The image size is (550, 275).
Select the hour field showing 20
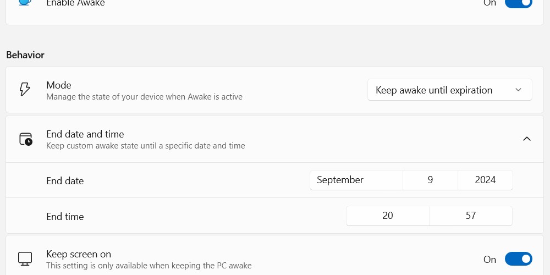pos(388,216)
